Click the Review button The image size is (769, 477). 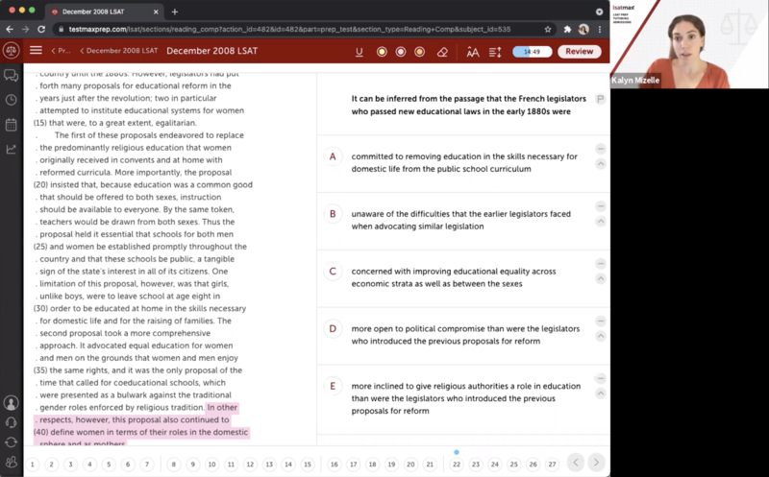click(x=579, y=52)
